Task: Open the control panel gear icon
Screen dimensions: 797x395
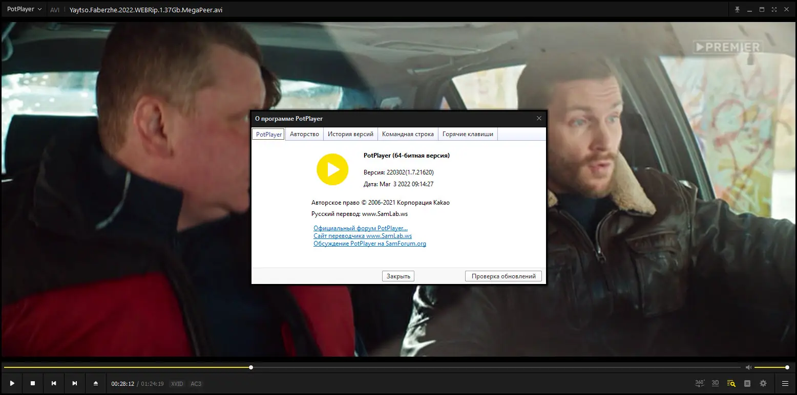Action: (x=763, y=383)
